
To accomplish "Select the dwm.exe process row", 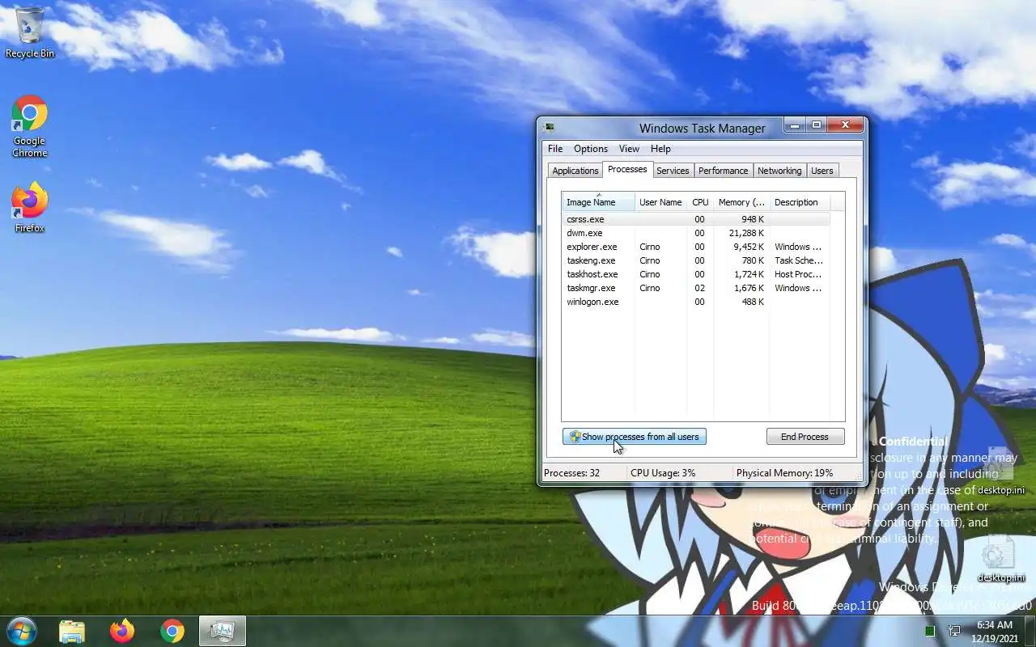I will pos(696,233).
